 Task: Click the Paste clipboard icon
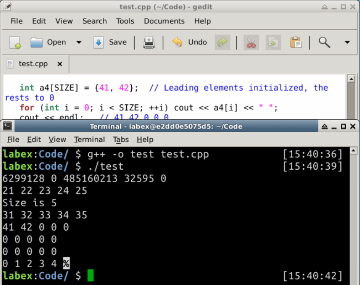pyautogui.click(x=296, y=43)
